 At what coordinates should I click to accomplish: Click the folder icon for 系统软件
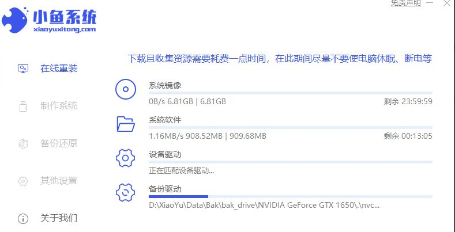[x=125, y=123]
